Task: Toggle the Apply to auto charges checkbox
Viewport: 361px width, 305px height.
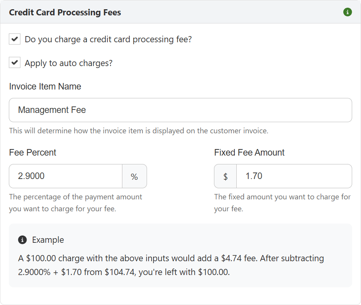Action: point(15,63)
